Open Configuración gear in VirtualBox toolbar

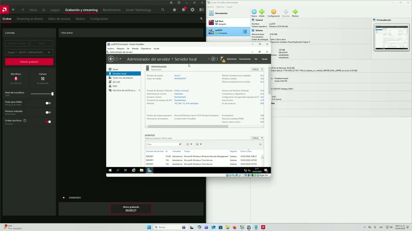274,12
